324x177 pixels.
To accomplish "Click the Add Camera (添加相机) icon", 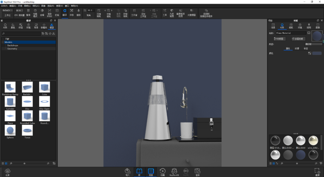I will click(x=99, y=13).
